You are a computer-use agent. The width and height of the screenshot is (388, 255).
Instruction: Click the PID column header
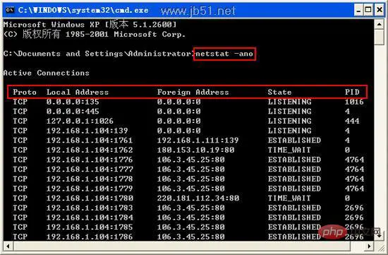click(x=352, y=93)
